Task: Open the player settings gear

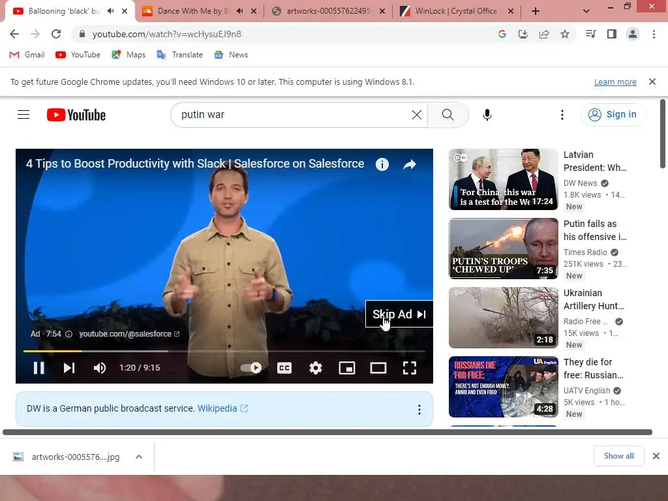Action: click(316, 368)
